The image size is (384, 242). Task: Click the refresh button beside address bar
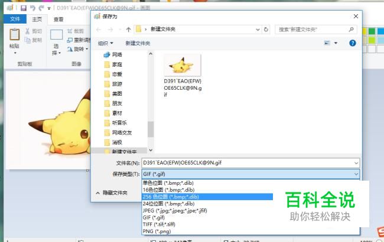tap(266, 30)
